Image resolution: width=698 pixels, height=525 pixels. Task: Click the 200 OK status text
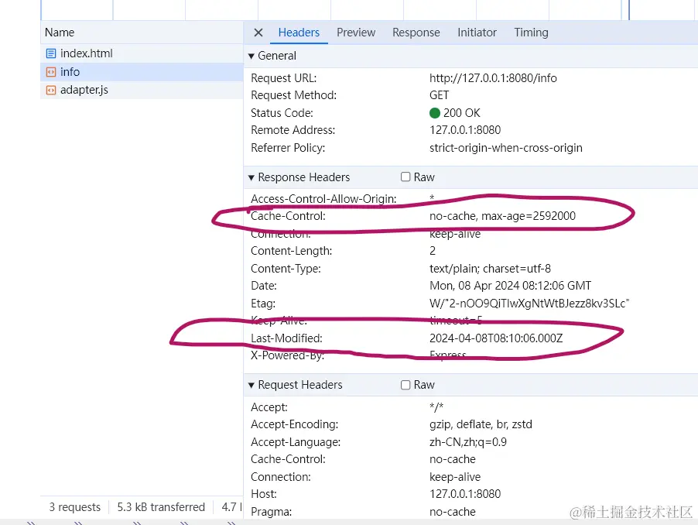462,113
